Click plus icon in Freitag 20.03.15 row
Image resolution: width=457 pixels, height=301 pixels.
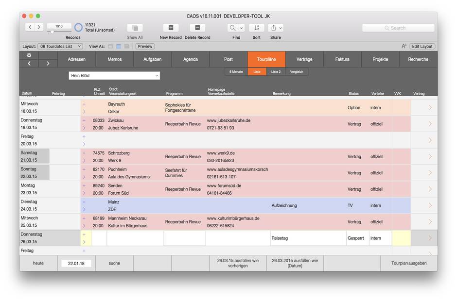[84, 136]
